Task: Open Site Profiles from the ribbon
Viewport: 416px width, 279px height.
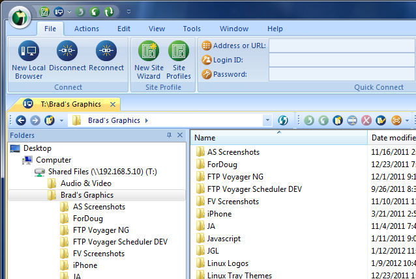Action: click(x=179, y=60)
